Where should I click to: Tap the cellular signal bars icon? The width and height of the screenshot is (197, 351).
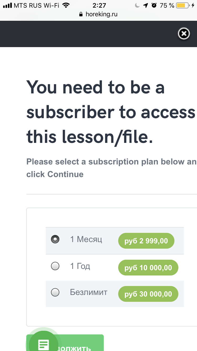8,5
